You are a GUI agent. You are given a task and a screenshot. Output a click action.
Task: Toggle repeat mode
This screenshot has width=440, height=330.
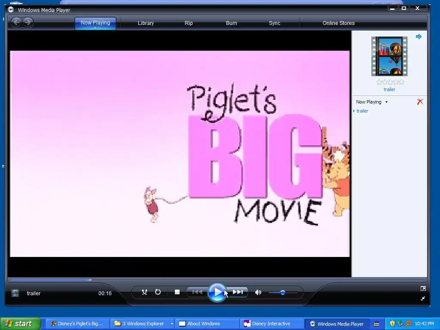coord(158,292)
